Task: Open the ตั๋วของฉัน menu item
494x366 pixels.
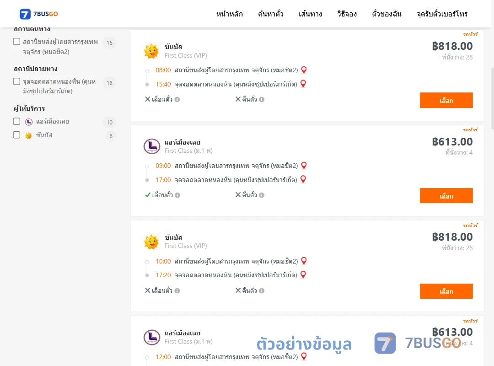Action: (x=387, y=14)
